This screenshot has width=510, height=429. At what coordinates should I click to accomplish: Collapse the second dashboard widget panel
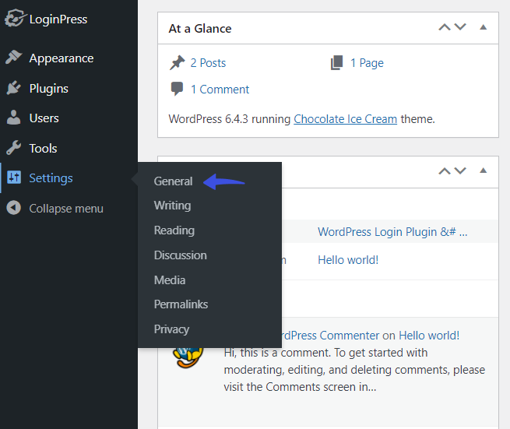tap(484, 171)
